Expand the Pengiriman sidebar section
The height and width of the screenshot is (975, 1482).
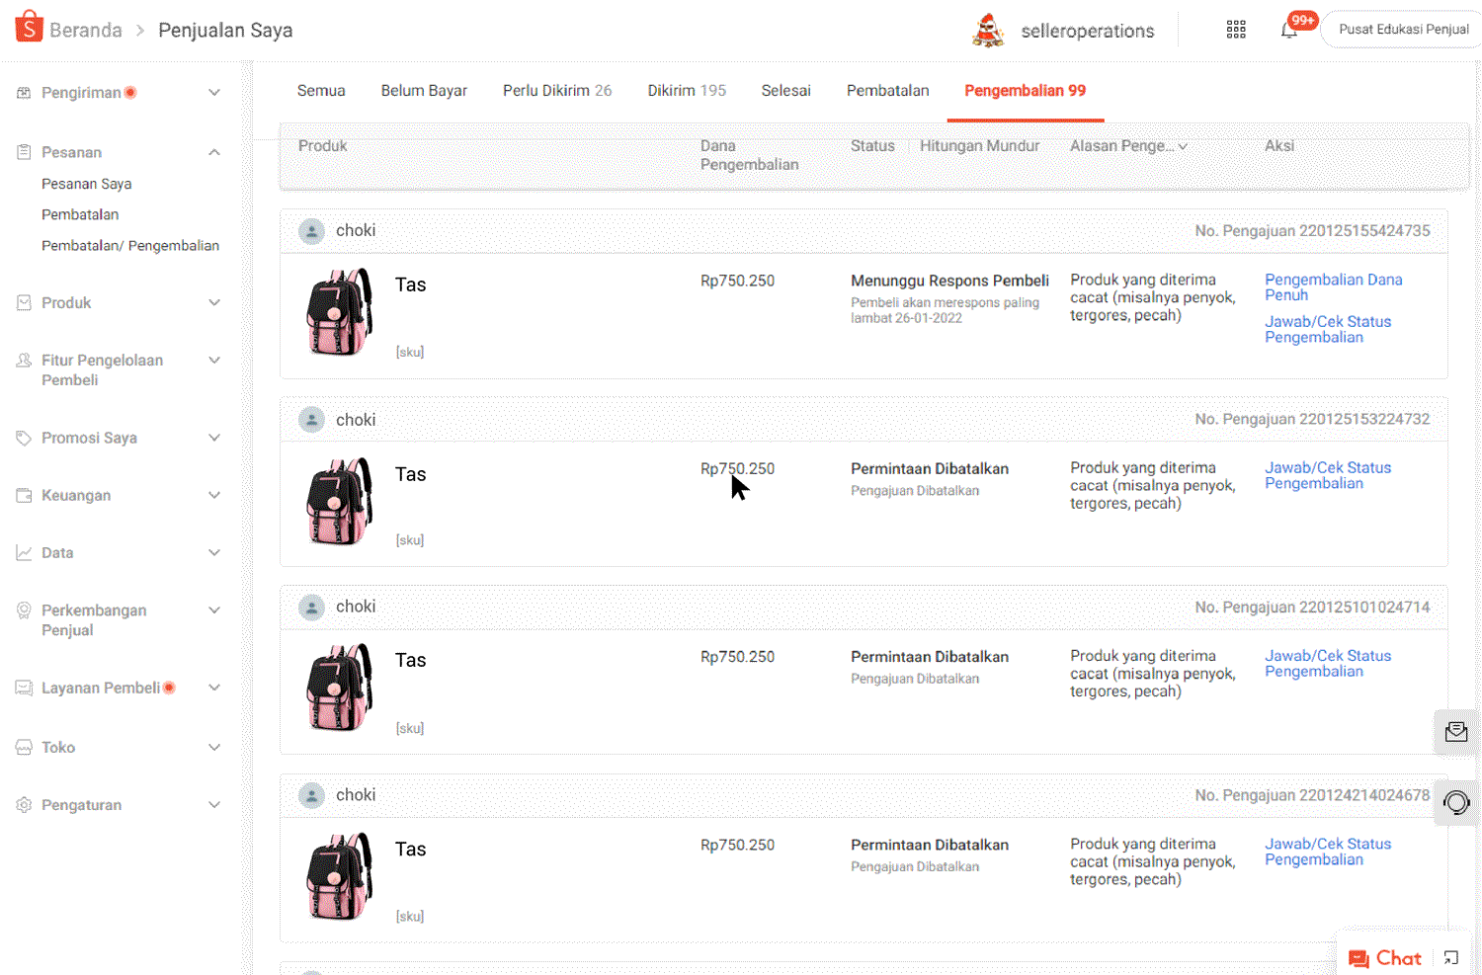[214, 93]
